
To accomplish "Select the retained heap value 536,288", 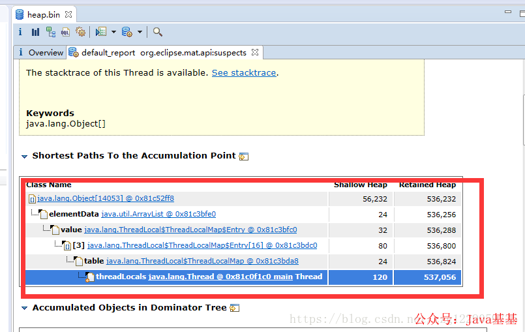I will [x=442, y=230].
